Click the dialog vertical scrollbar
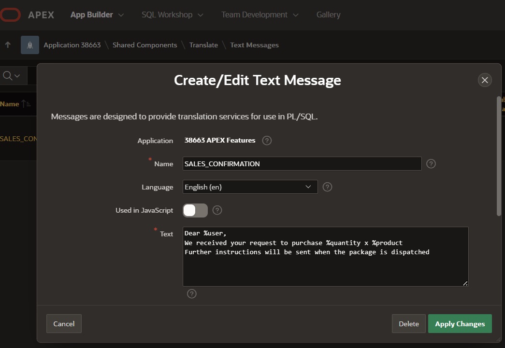 (x=499, y=156)
